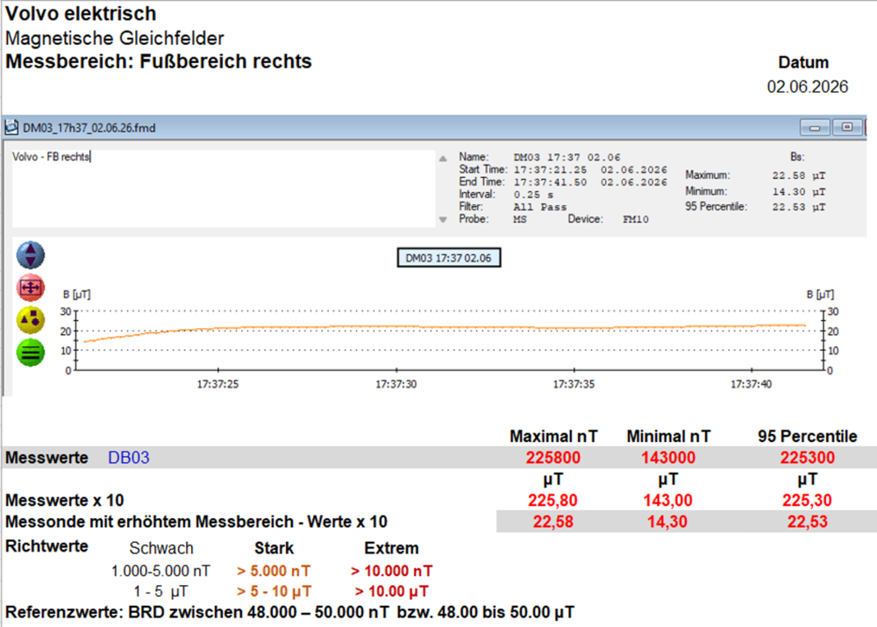Viewport: 877px width, 627px height.
Task: Restore the DM03 measurement window
Action: point(847,127)
